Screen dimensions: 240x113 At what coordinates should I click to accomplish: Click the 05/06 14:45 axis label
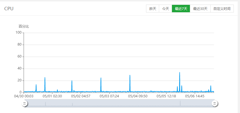[195, 96]
